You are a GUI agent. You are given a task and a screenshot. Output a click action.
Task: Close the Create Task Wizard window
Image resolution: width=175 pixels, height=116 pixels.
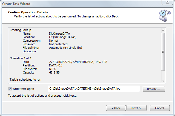167,2
